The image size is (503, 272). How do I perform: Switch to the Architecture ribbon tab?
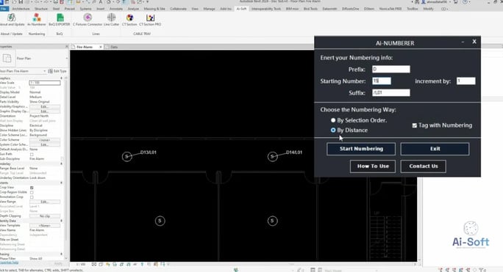tap(21, 9)
